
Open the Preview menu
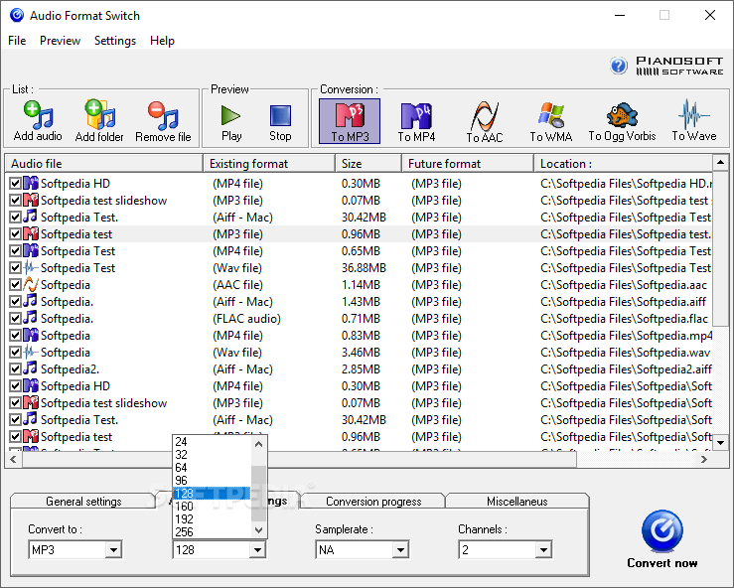point(60,41)
